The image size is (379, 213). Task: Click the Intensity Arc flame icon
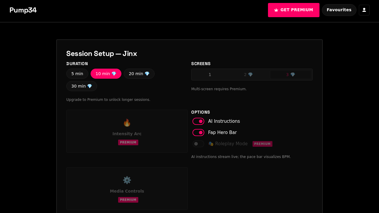(x=127, y=123)
